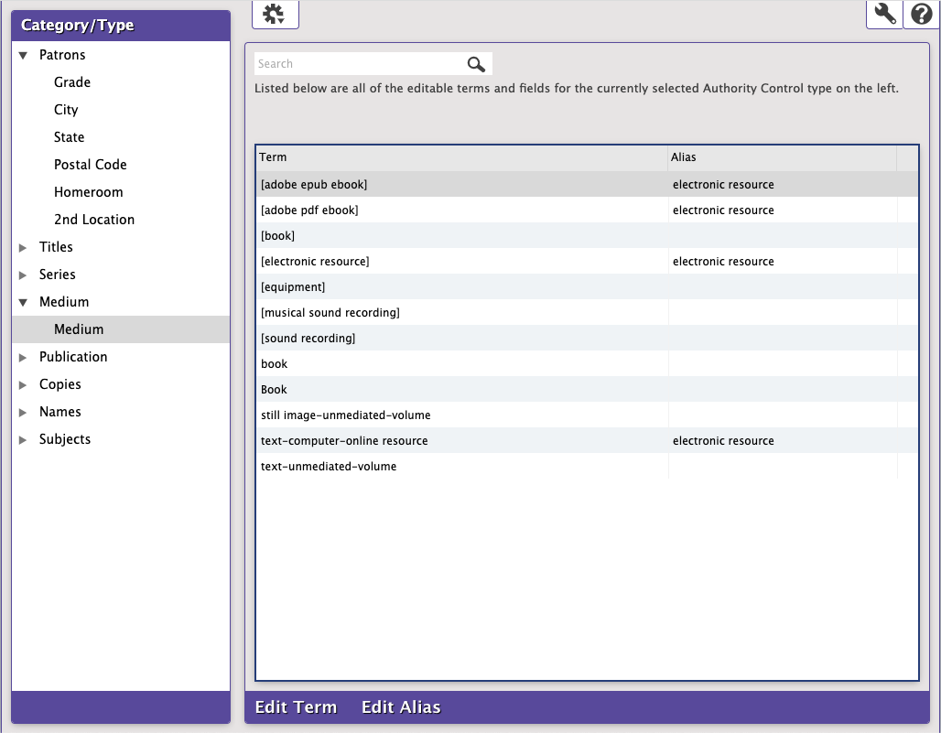Click the wrench tools icon
Viewport: 941px width, 733px height.
[884, 14]
